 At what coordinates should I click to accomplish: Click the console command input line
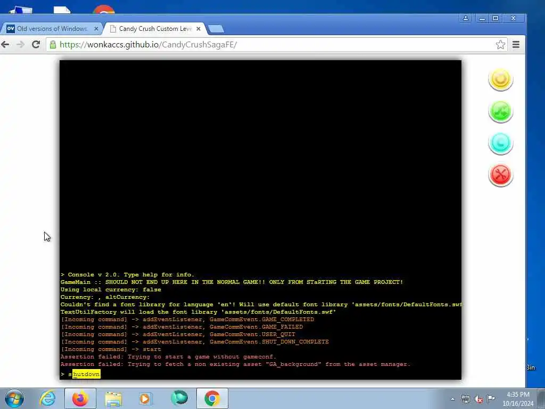click(261, 374)
